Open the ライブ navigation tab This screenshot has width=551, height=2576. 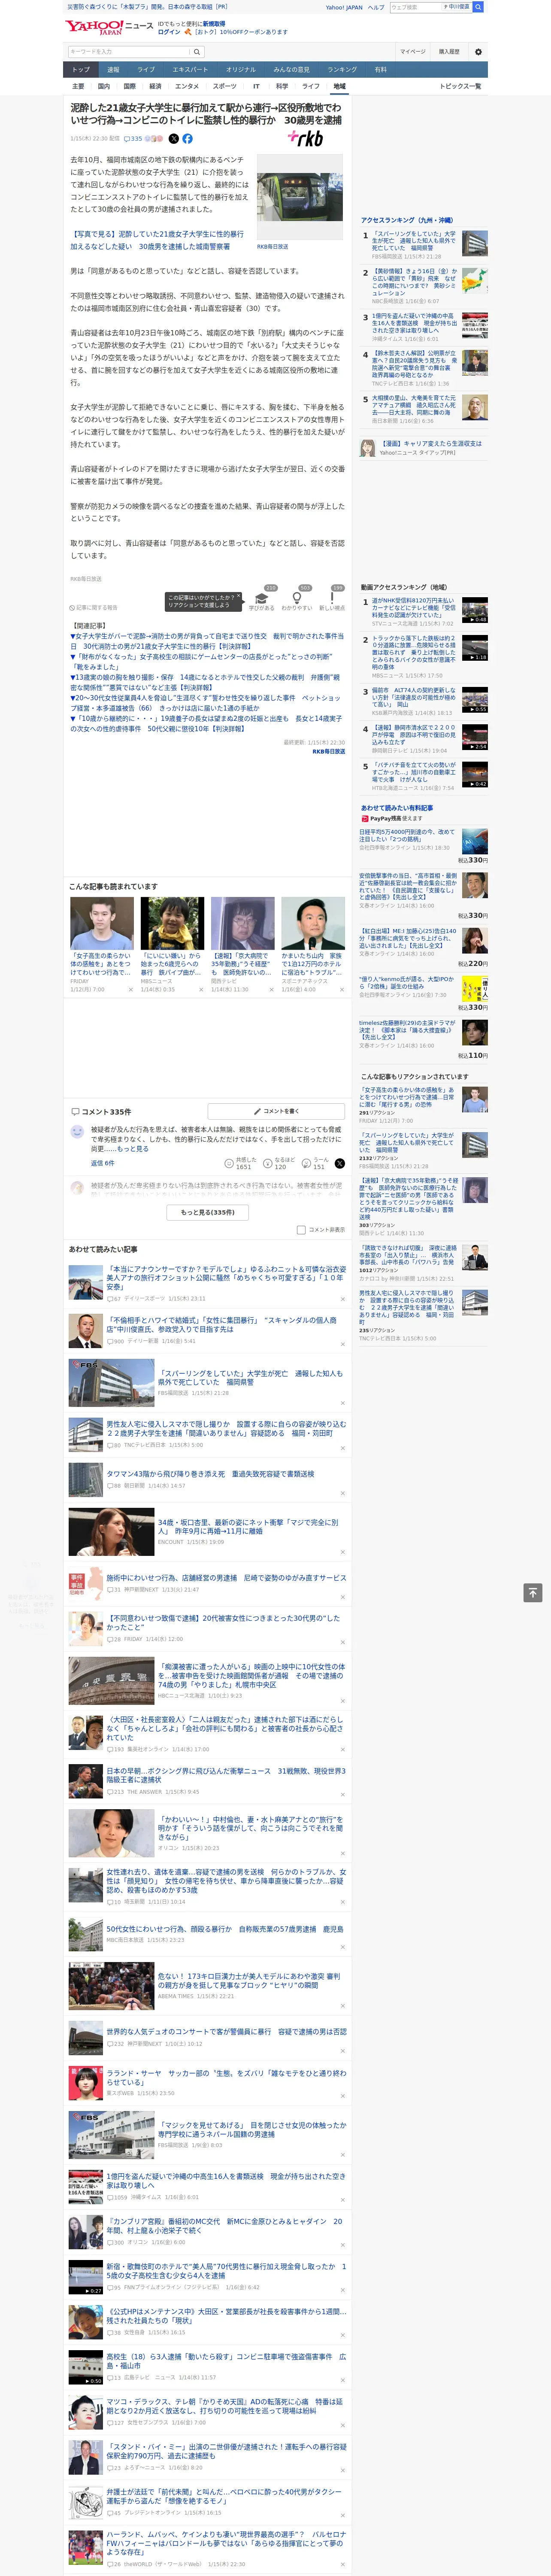[146, 70]
